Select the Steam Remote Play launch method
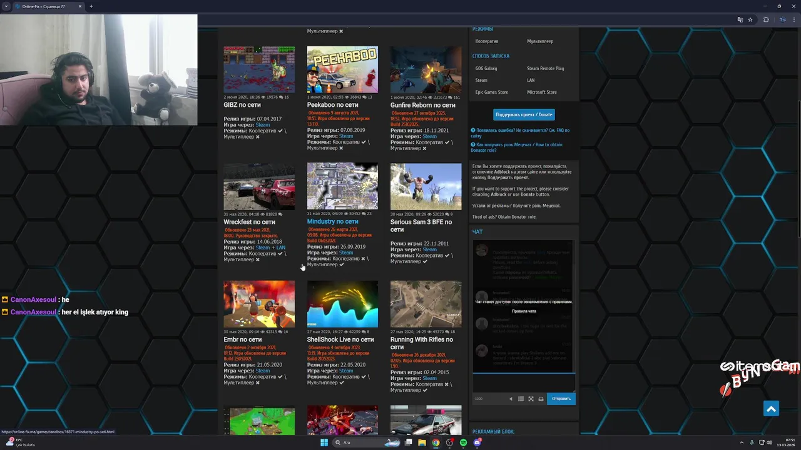This screenshot has height=450, width=801. click(545, 68)
